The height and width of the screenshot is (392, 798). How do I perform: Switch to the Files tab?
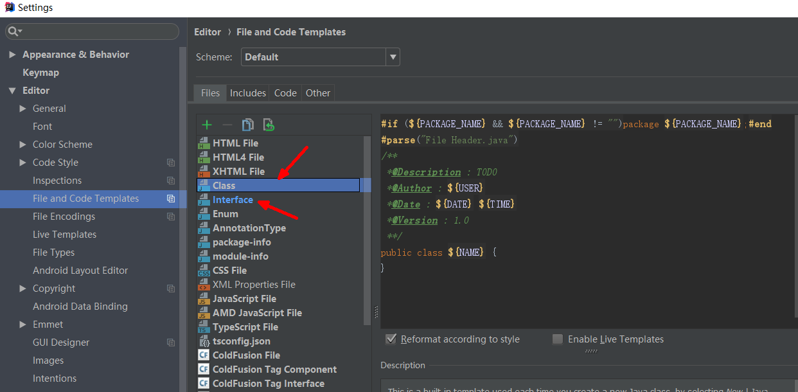[210, 93]
